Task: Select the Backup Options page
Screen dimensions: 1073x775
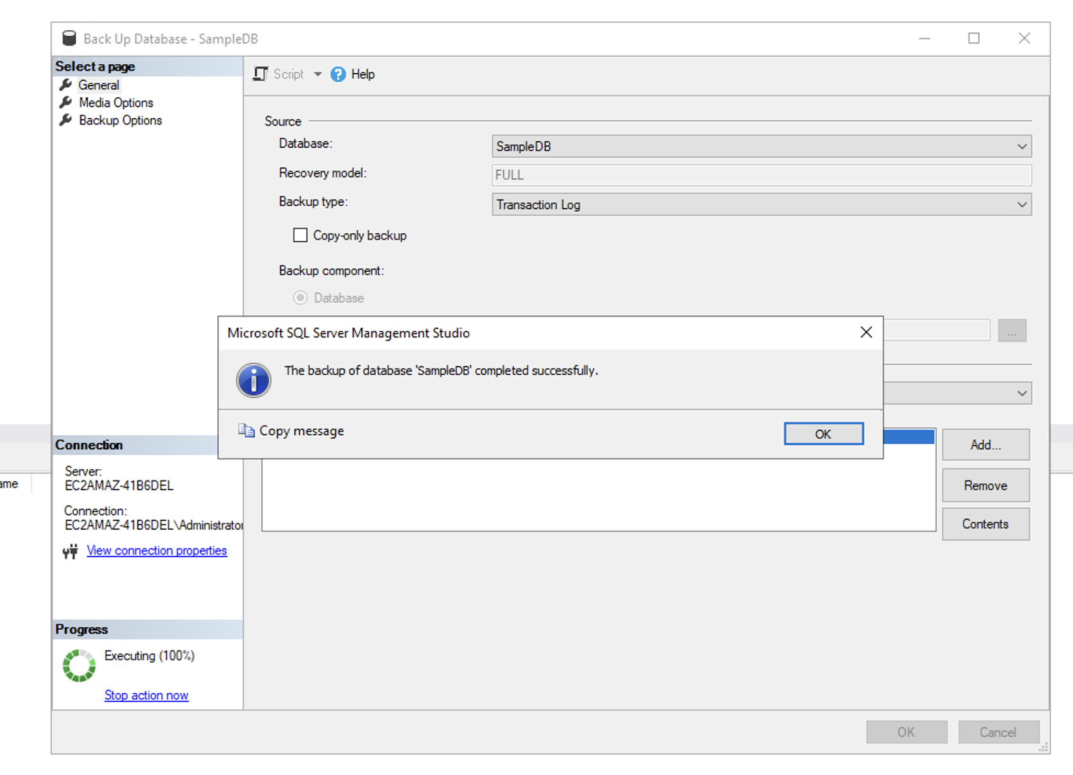Action: pyautogui.click(x=119, y=120)
